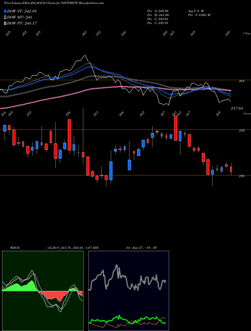
Task: Click the ADX '(14 day) 27, +19, -33' text
Action: click(x=141, y=248)
